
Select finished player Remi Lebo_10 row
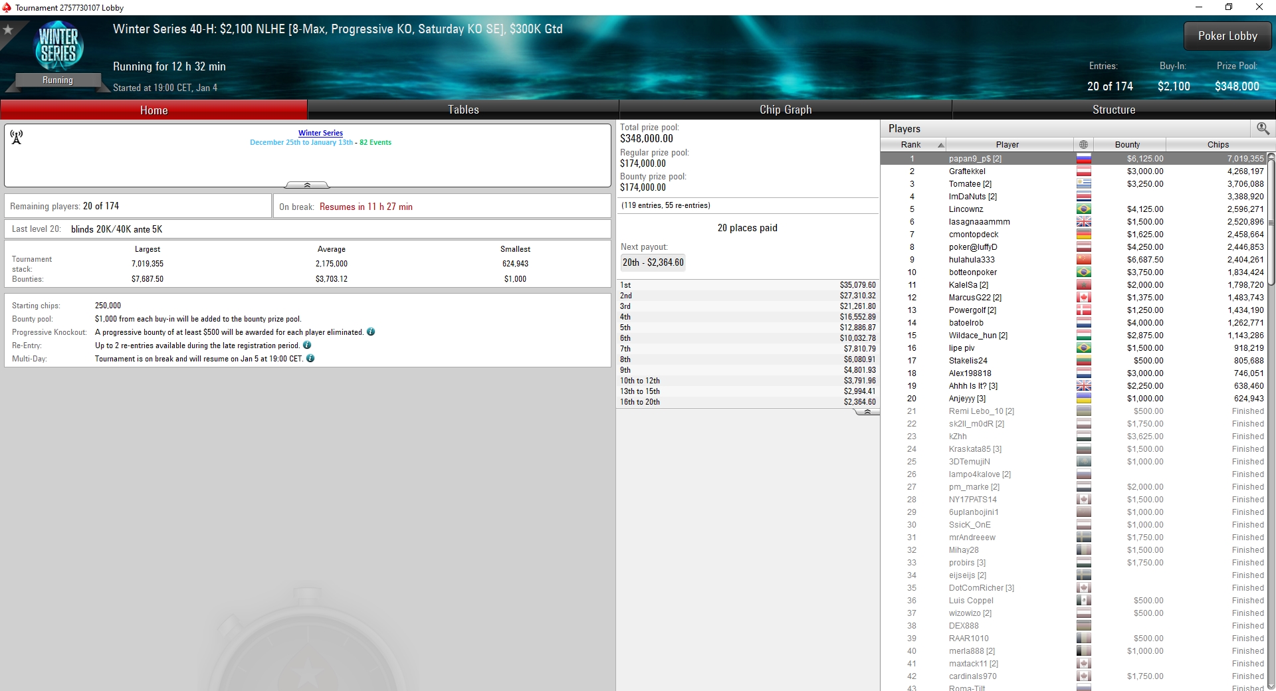pyautogui.click(x=1074, y=411)
